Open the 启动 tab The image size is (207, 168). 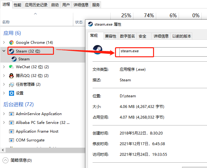coord(55,5)
